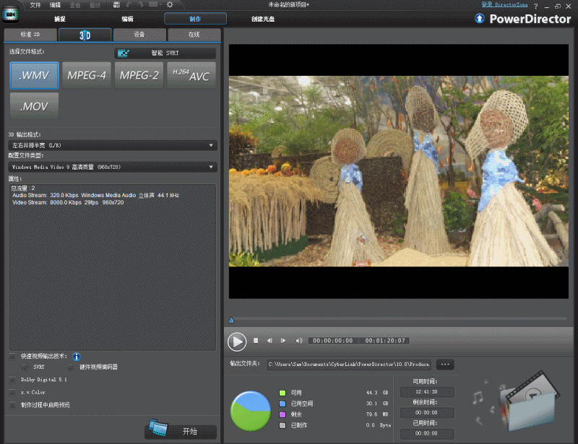578x444 pixels.
Task: Step to next frame in preview
Action: pos(283,341)
